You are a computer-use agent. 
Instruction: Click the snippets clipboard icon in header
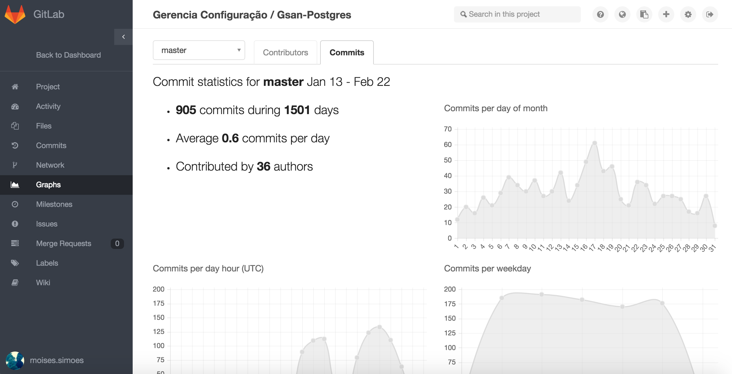(644, 14)
